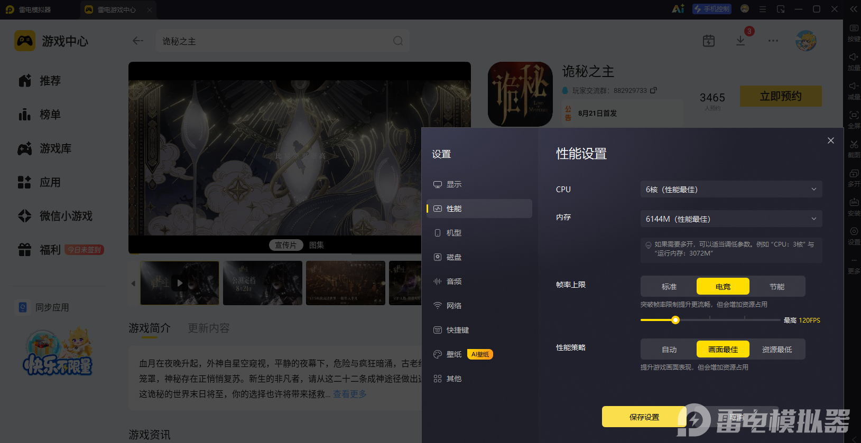Click the search magnifier icon
This screenshot has height=443, width=861.
tap(398, 41)
